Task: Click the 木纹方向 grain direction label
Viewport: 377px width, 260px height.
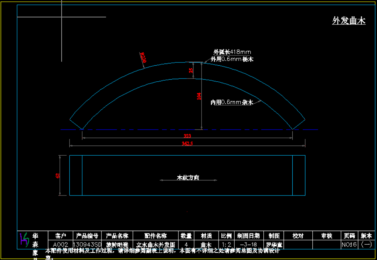Action: [188, 178]
